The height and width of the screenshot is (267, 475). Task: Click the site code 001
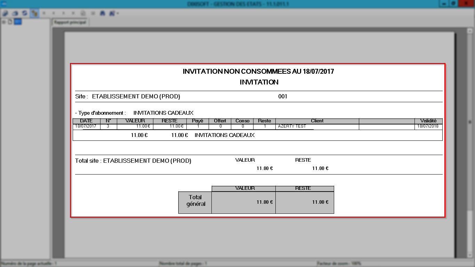tap(283, 97)
